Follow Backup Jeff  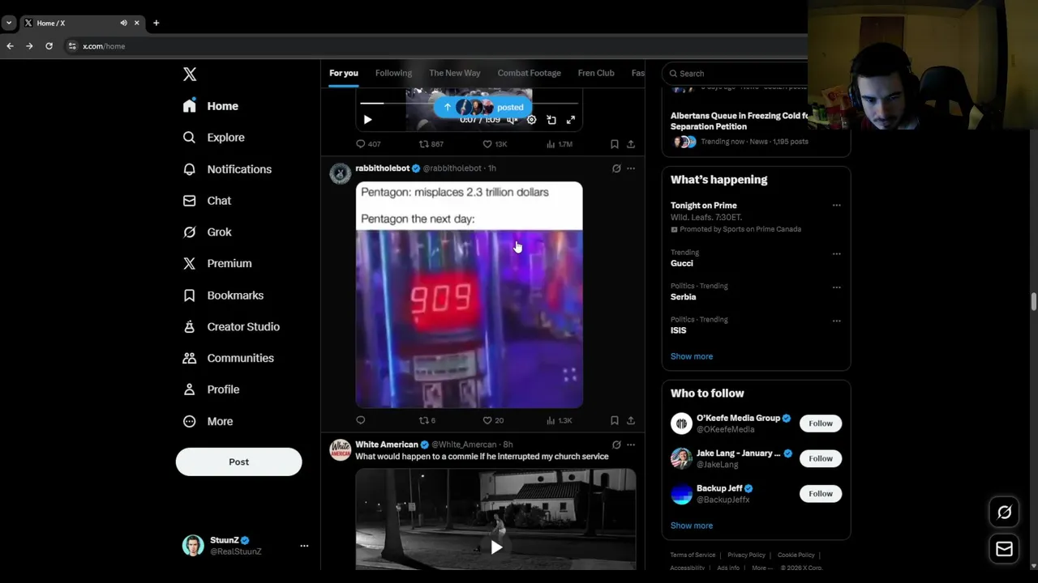coord(820,494)
